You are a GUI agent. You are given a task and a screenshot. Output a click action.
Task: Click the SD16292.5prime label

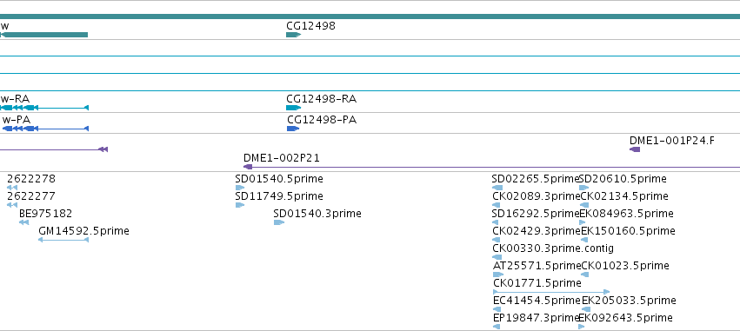coord(535,214)
